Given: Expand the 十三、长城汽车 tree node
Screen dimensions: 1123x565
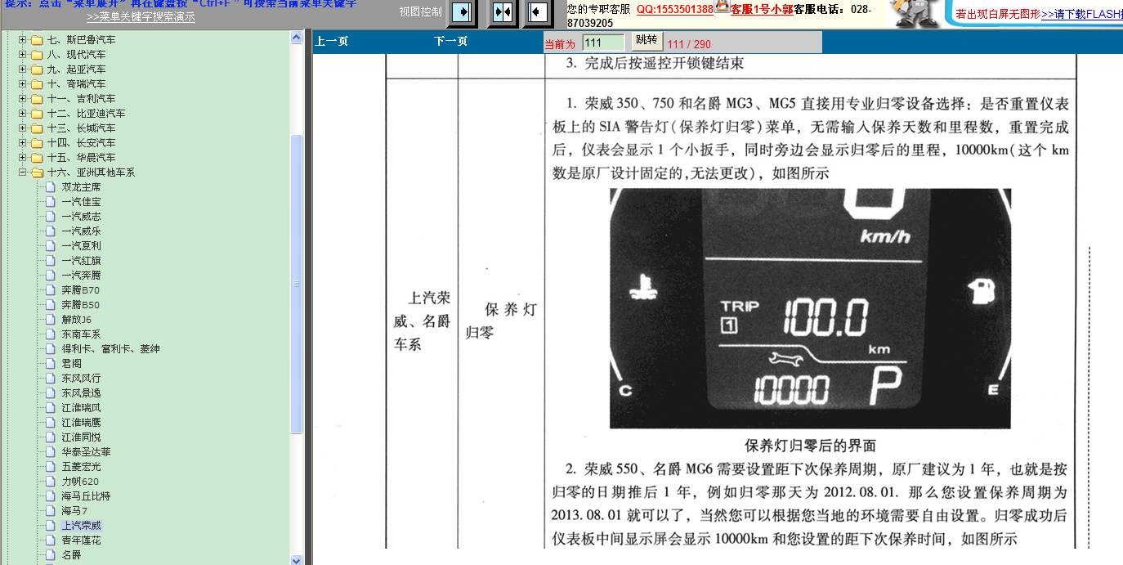Looking at the screenshot, I should (x=23, y=128).
